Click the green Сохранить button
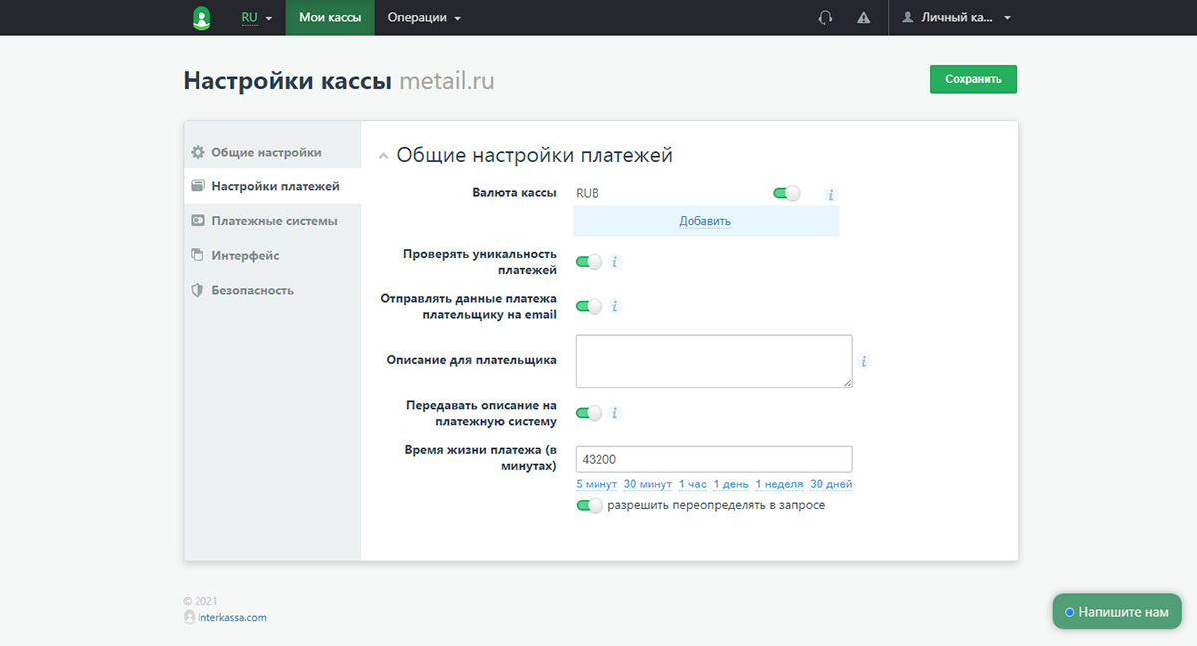 973,79
